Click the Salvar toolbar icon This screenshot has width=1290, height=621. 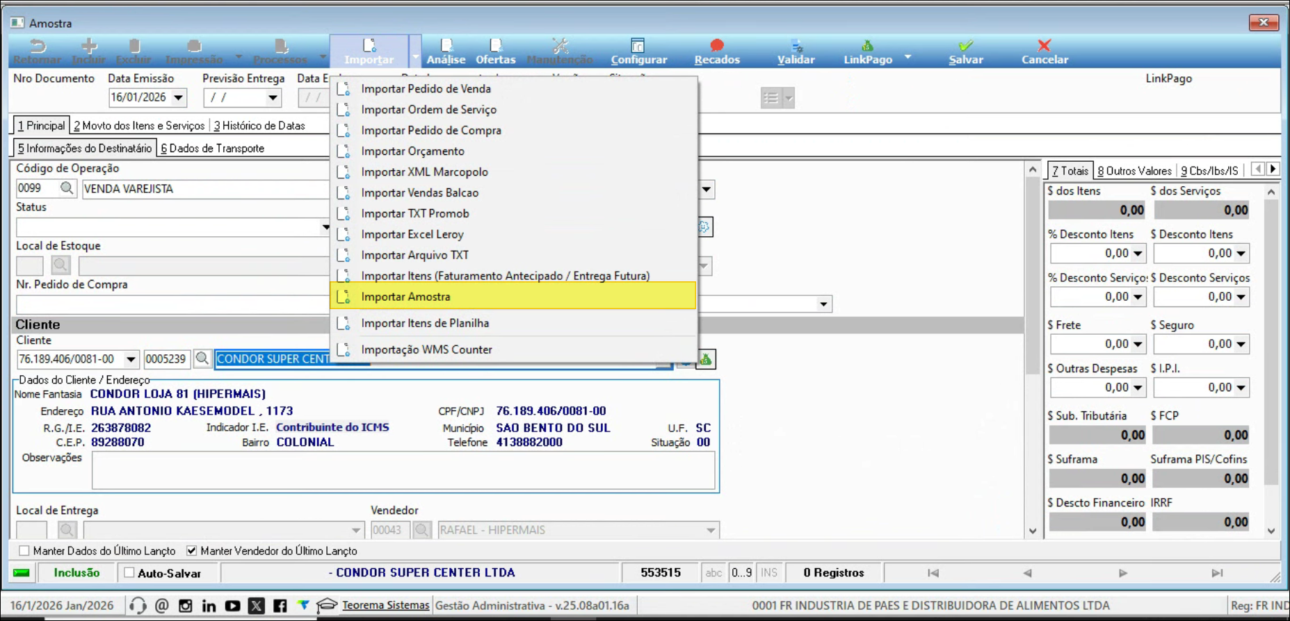[x=965, y=47]
